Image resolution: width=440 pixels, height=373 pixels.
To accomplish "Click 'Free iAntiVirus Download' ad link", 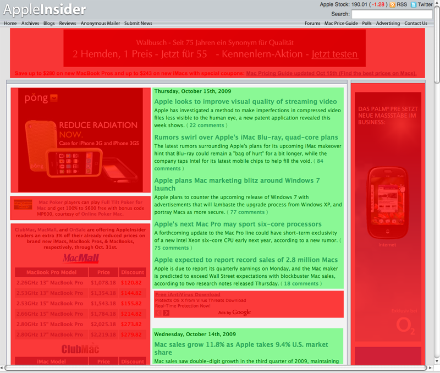I will [188, 294].
